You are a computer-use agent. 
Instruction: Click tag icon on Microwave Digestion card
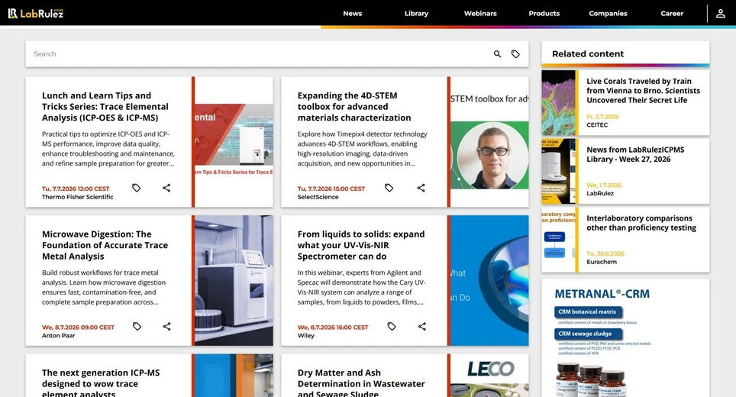pos(137,326)
